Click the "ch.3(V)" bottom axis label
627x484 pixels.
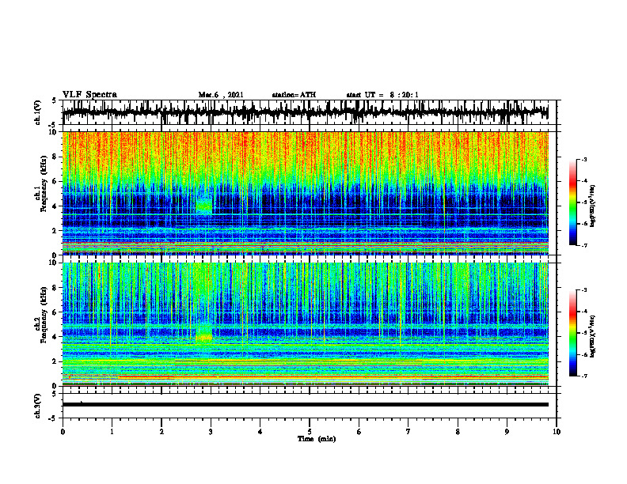(38, 406)
